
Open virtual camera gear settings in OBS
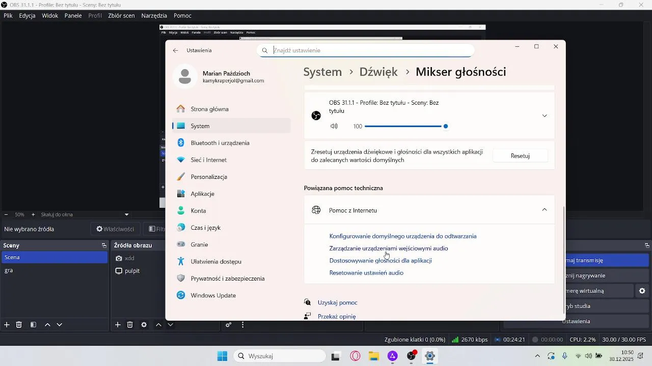(642, 291)
